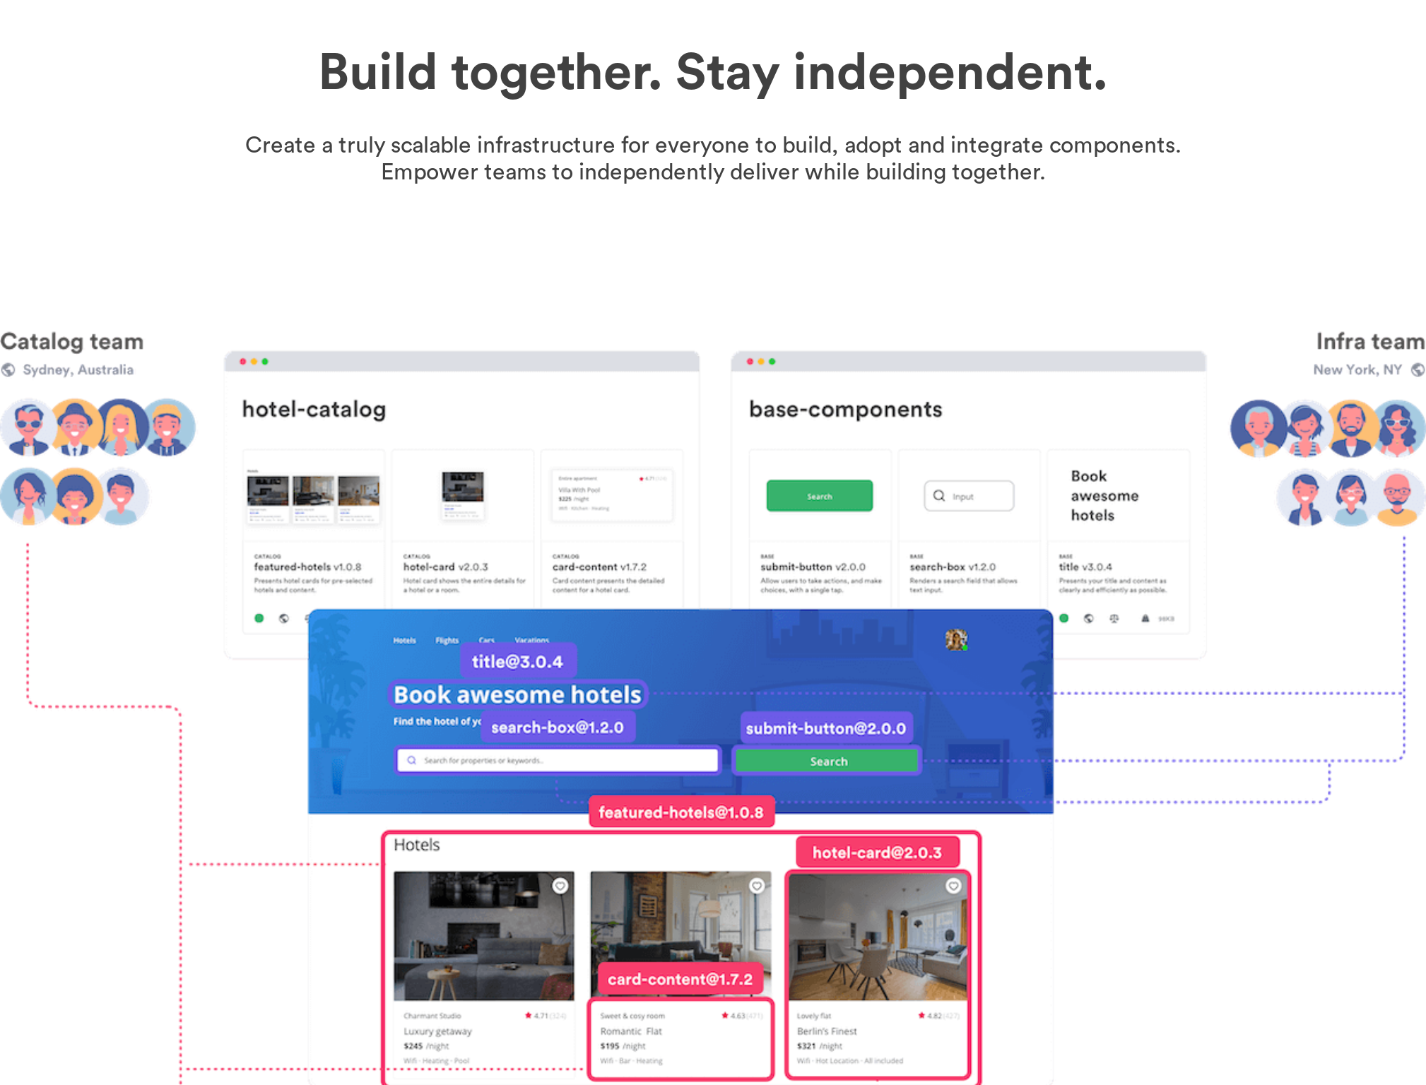1426x1085 pixels.
Task: Open card-content v1.7.2 component preview thumbnail
Action: click(612, 495)
